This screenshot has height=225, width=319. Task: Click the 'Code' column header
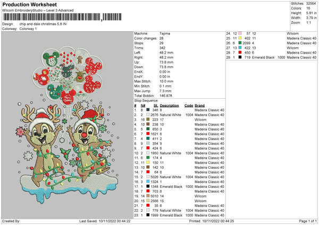coord(189,106)
